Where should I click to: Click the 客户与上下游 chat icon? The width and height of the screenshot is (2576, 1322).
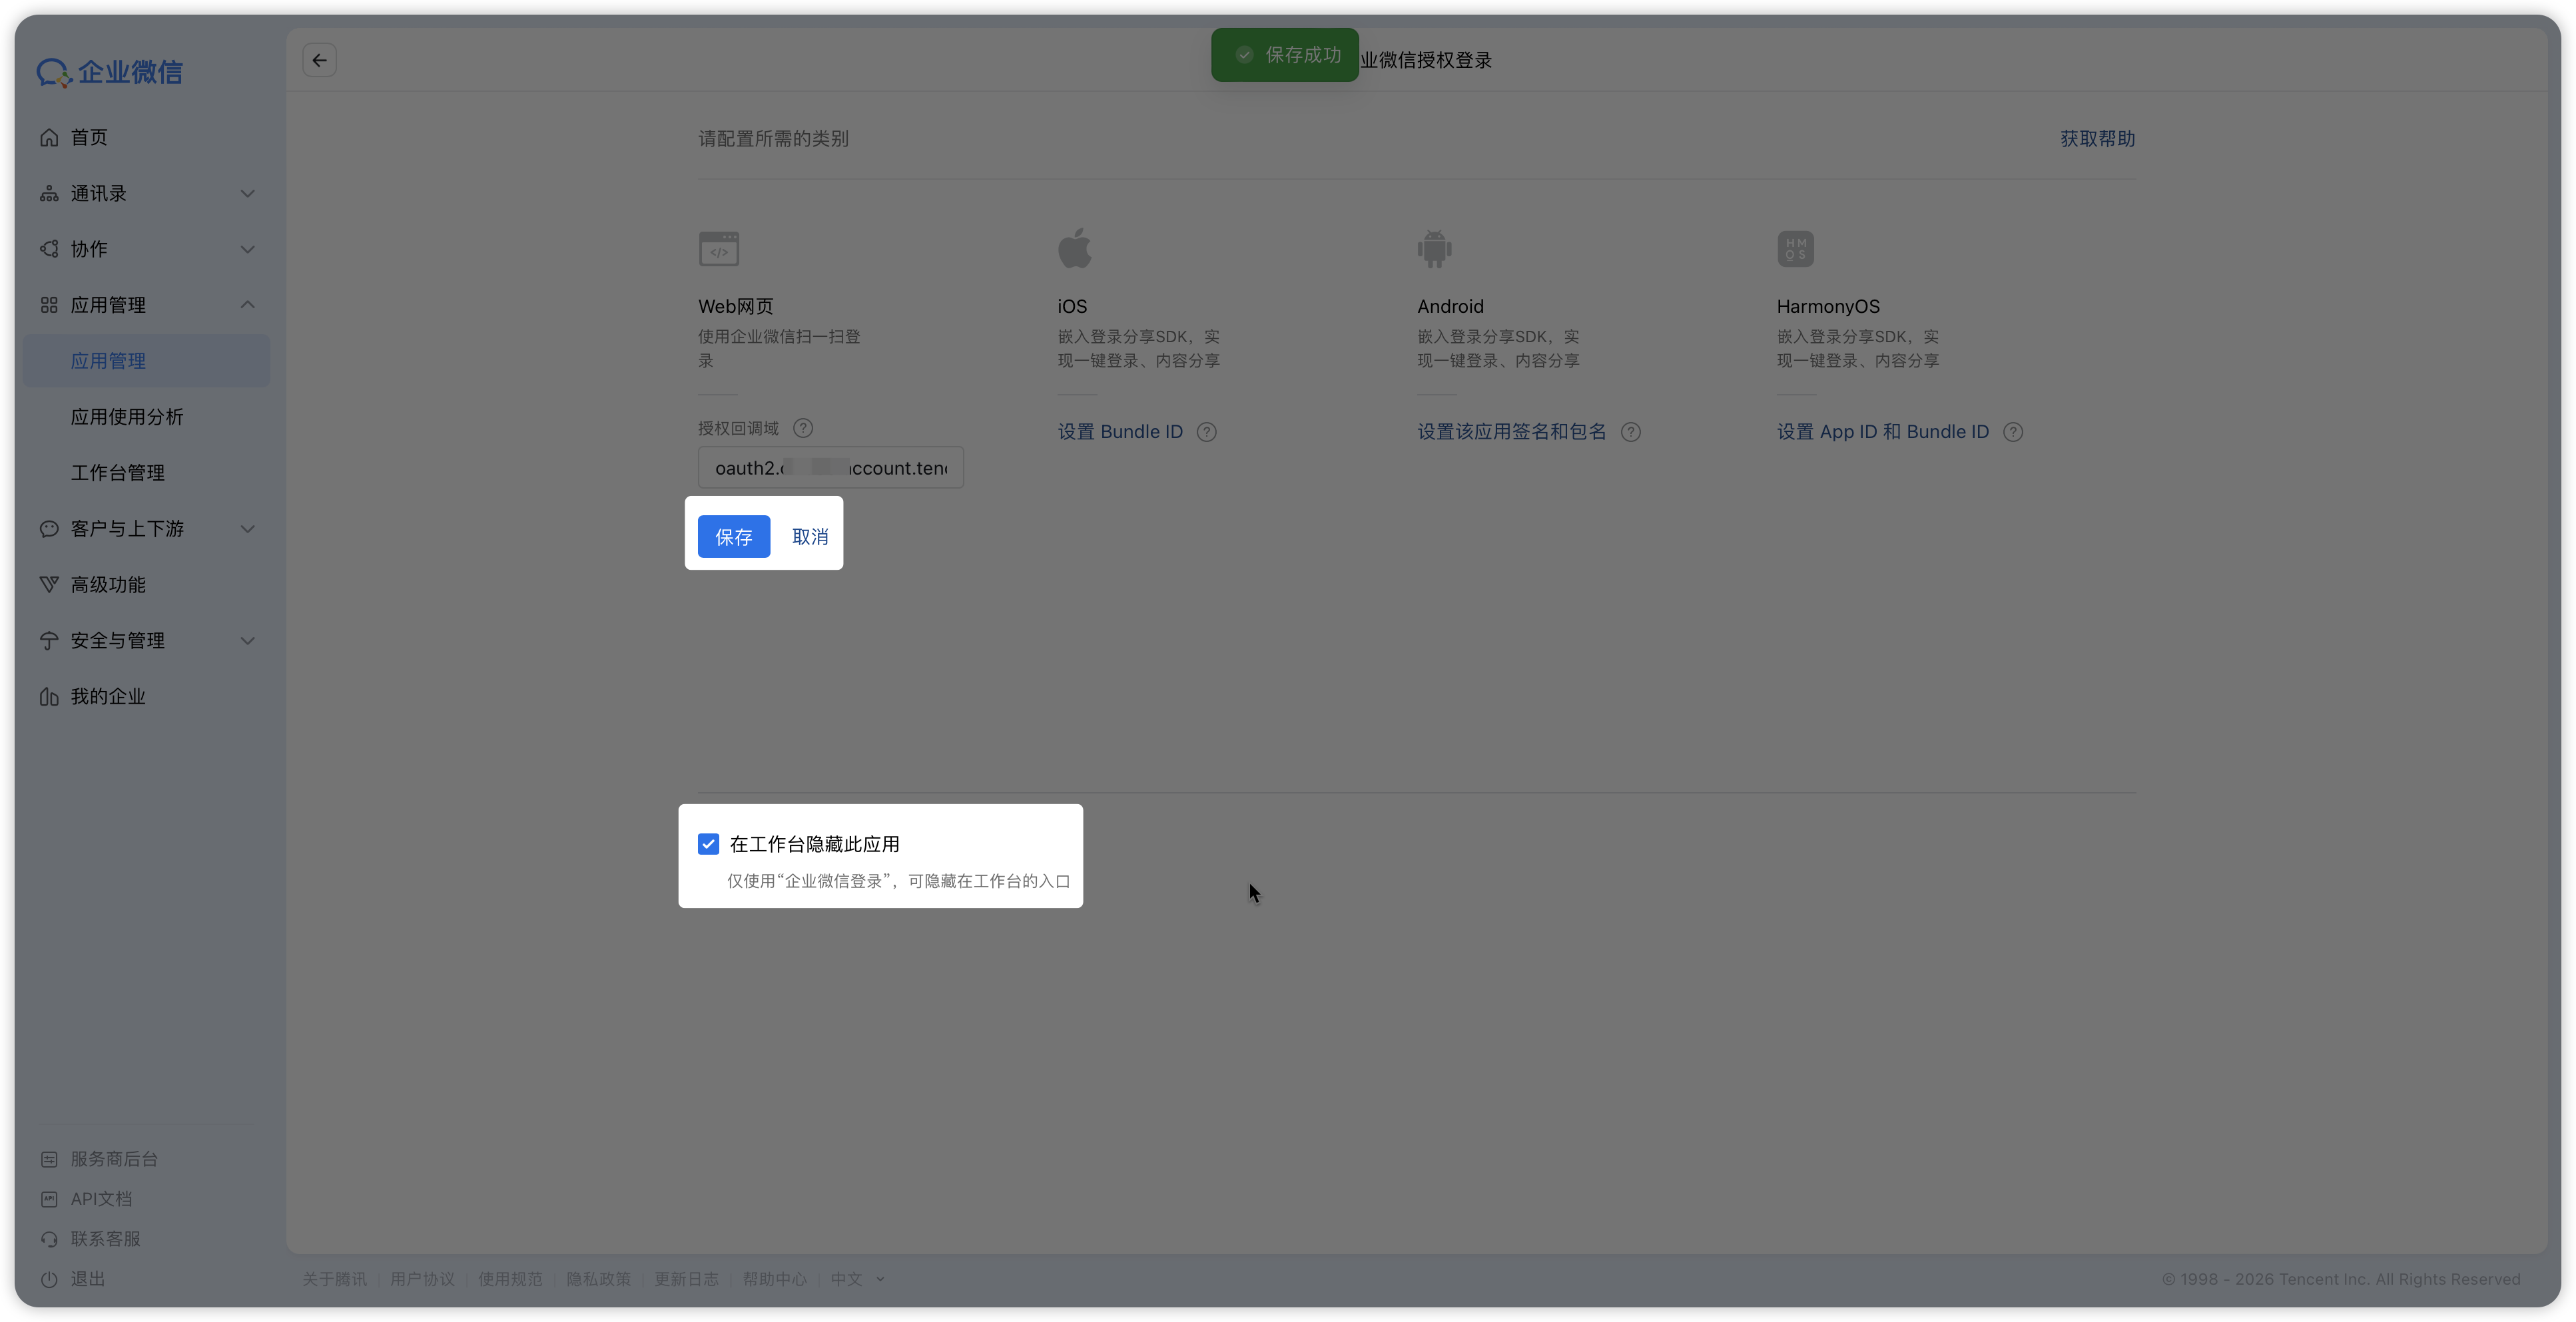click(x=49, y=529)
